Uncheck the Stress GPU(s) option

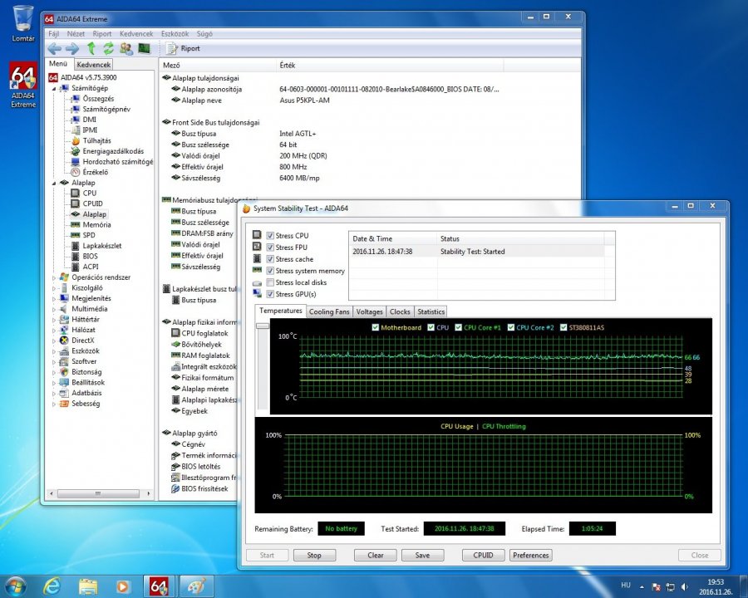(x=270, y=294)
